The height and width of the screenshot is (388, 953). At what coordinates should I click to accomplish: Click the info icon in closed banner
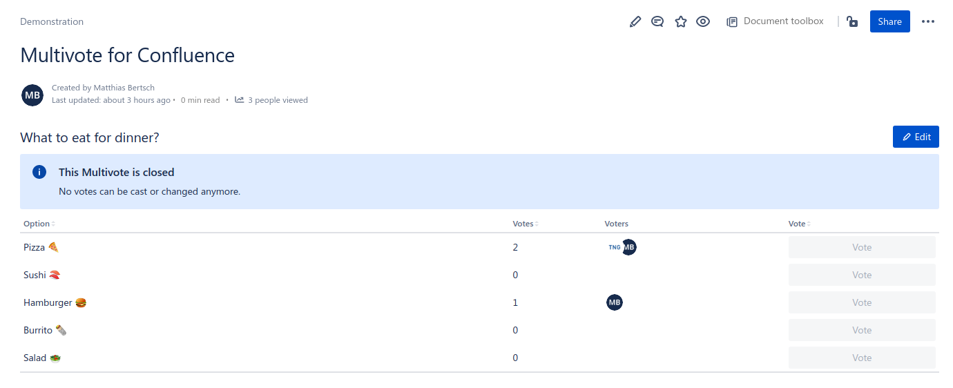point(39,173)
